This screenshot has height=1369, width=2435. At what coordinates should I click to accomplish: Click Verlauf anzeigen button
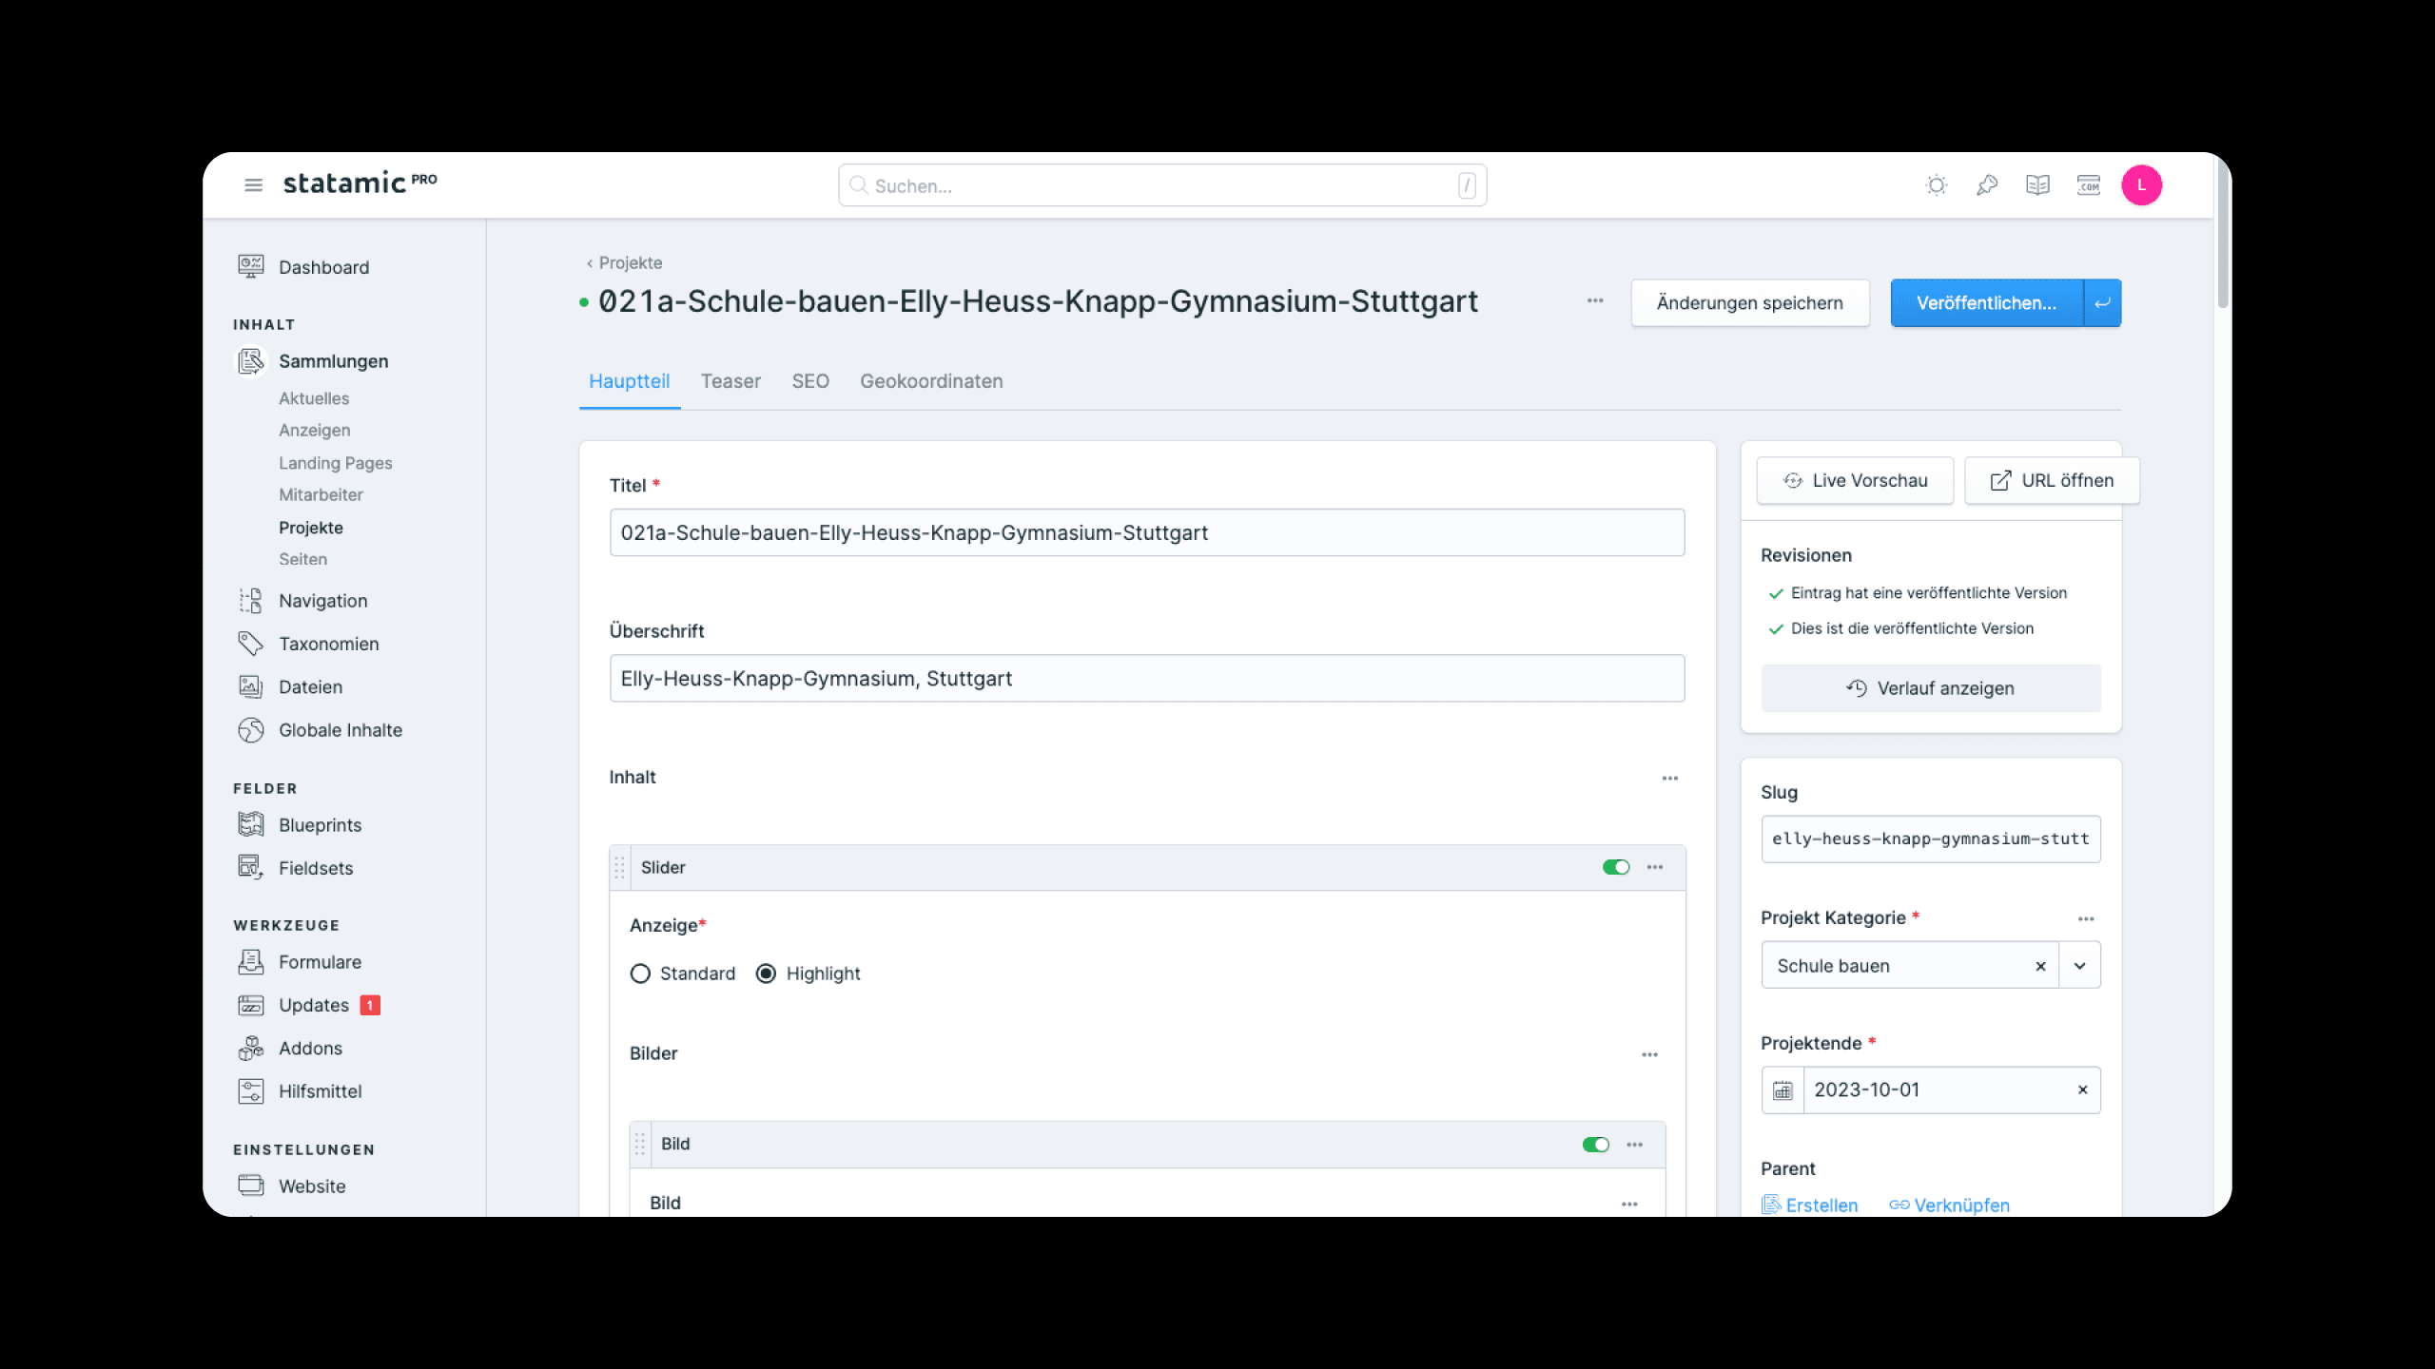click(x=1931, y=688)
